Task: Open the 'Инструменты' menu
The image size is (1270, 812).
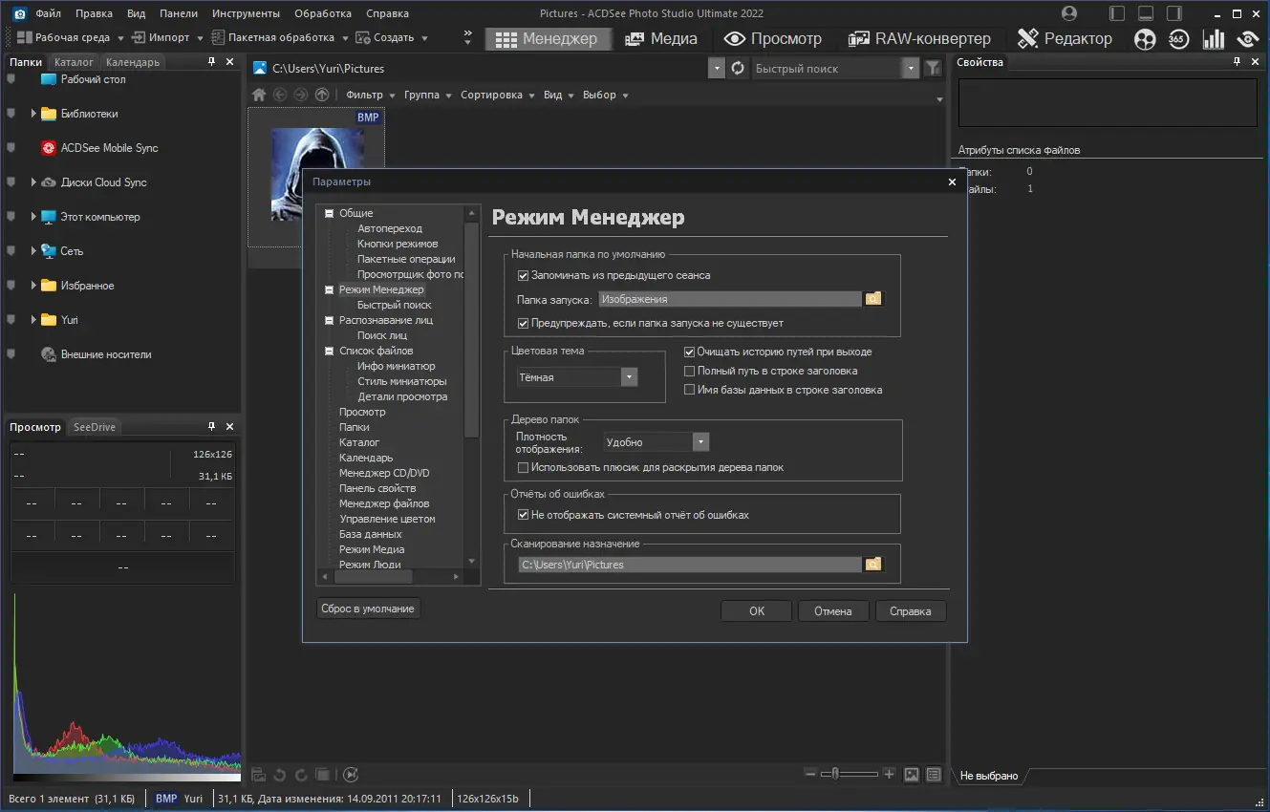Action: point(247,13)
